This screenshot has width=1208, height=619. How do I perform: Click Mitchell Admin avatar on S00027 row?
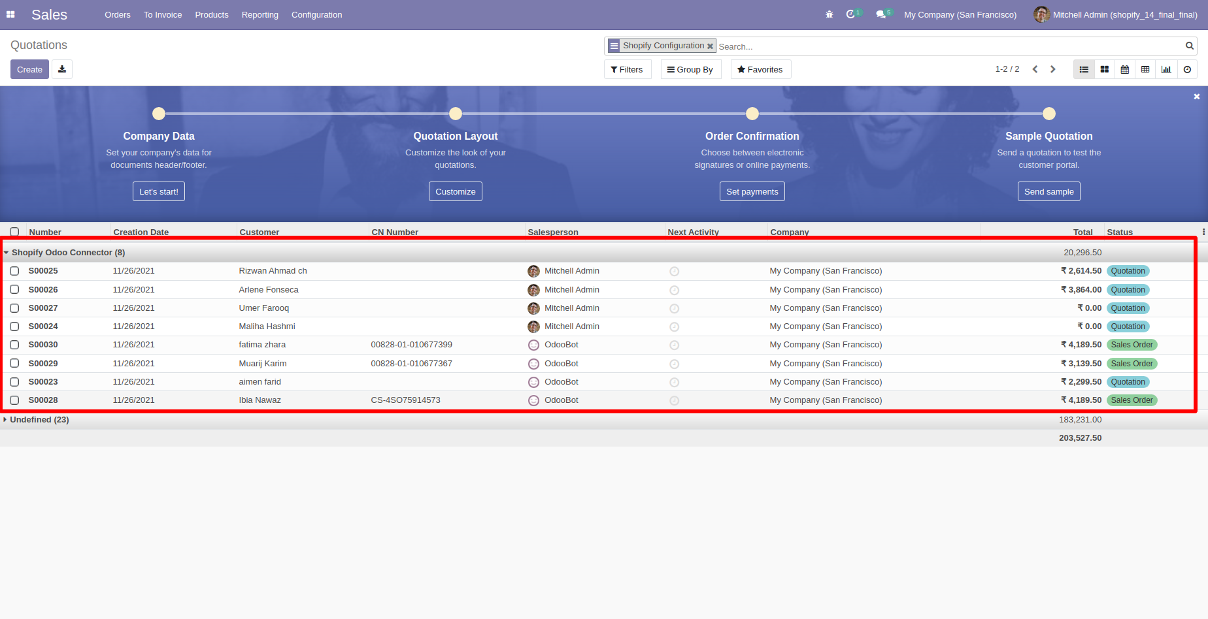(x=533, y=308)
